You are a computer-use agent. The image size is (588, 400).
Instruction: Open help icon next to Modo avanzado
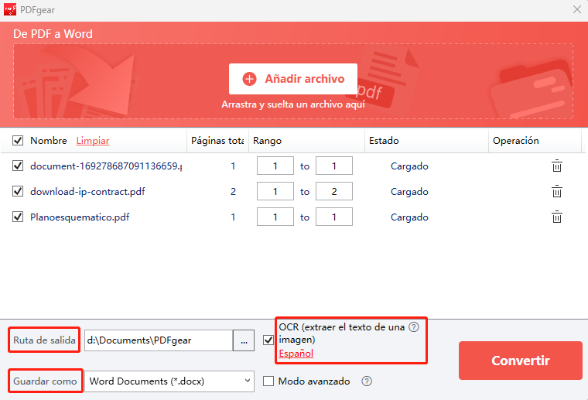pyautogui.click(x=367, y=381)
